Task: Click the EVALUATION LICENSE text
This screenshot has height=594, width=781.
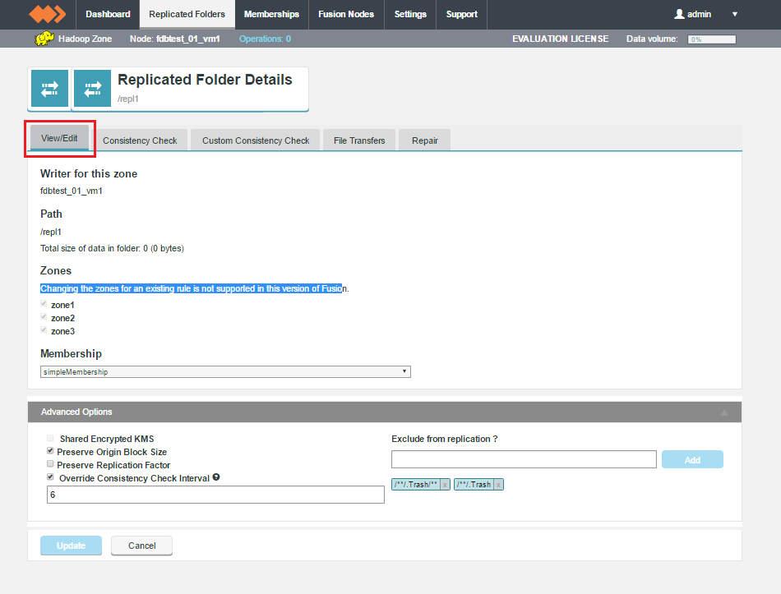Action: 561,39
